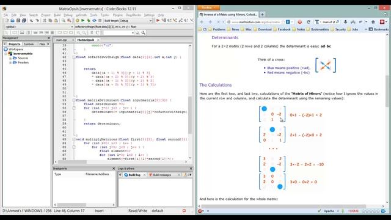Select Workspace node in project tree
This screenshot has width=391, height=220.
pos(16,49)
